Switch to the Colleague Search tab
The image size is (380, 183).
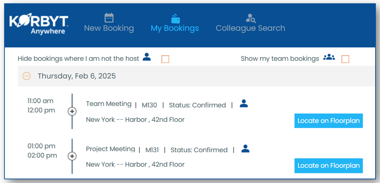(250, 28)
